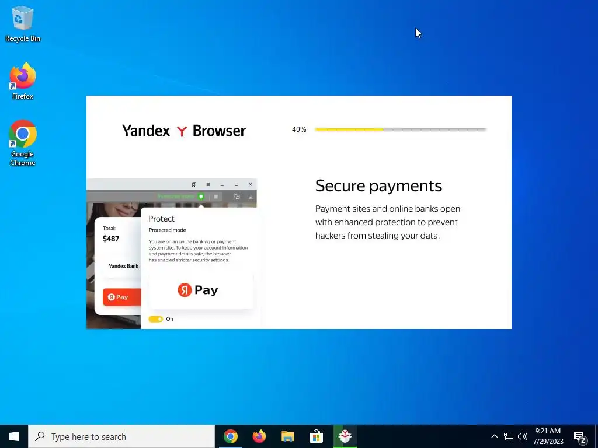Viewport: 598px width, 448px height.
Task: Open the Recycle Bin desktop icon
Action: [x=23, y=24]
